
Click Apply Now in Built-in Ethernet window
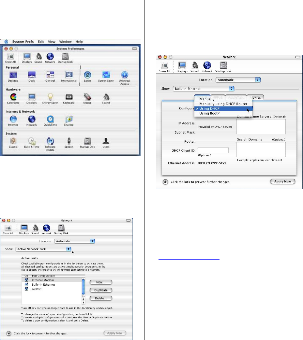[x=282, y=181]
